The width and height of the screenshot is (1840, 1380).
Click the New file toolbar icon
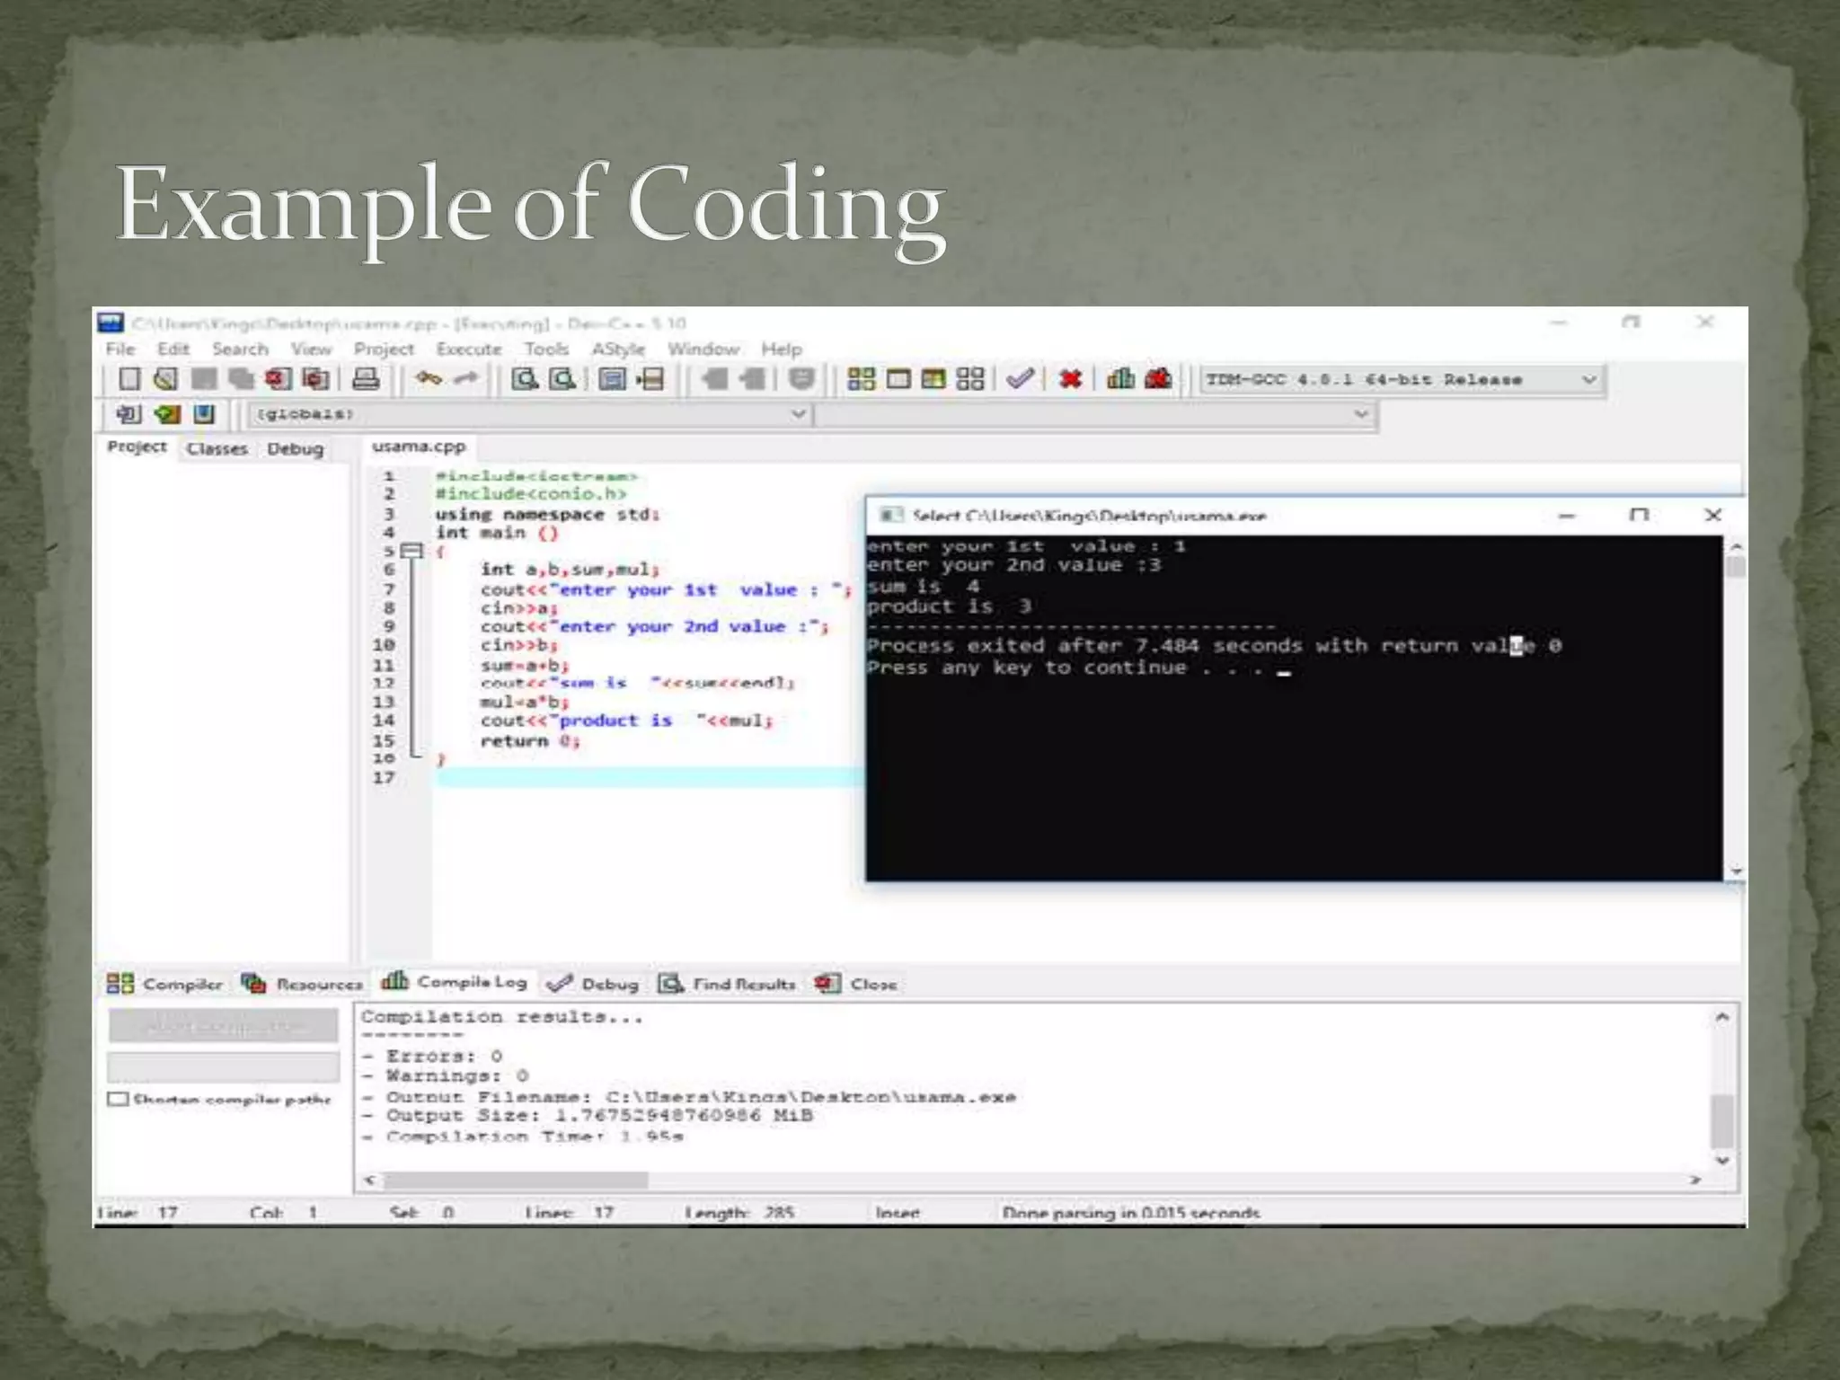pyautogui.click(x=130, y=379)
